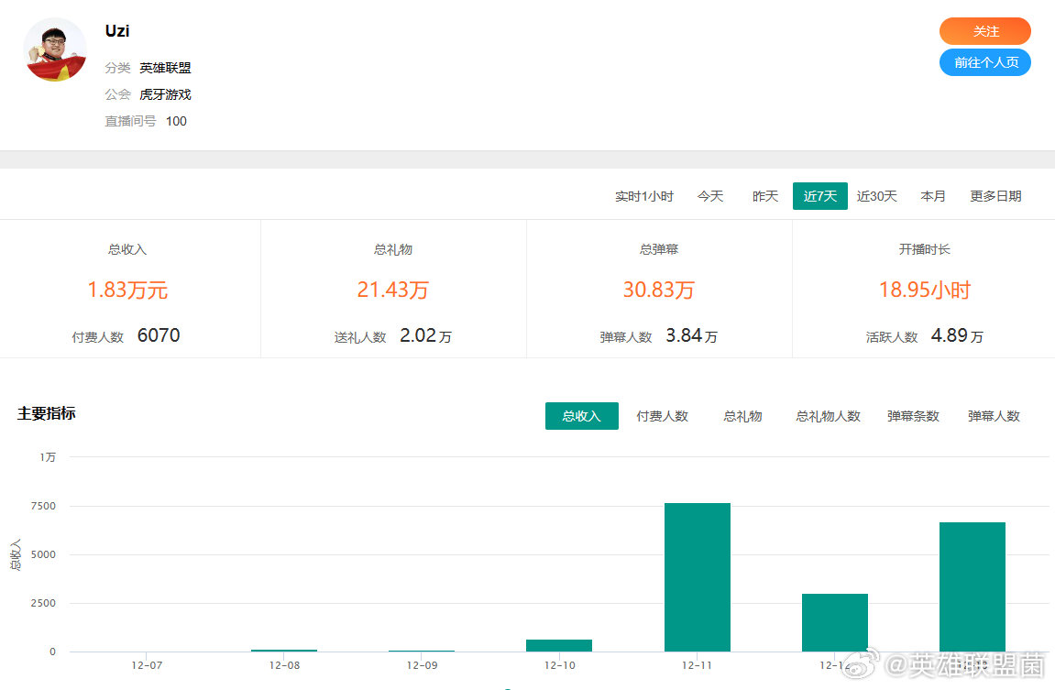The height and width of the screenshot is (690, 1055).
Task: Click the room number 100
Action: click(176, 121)
